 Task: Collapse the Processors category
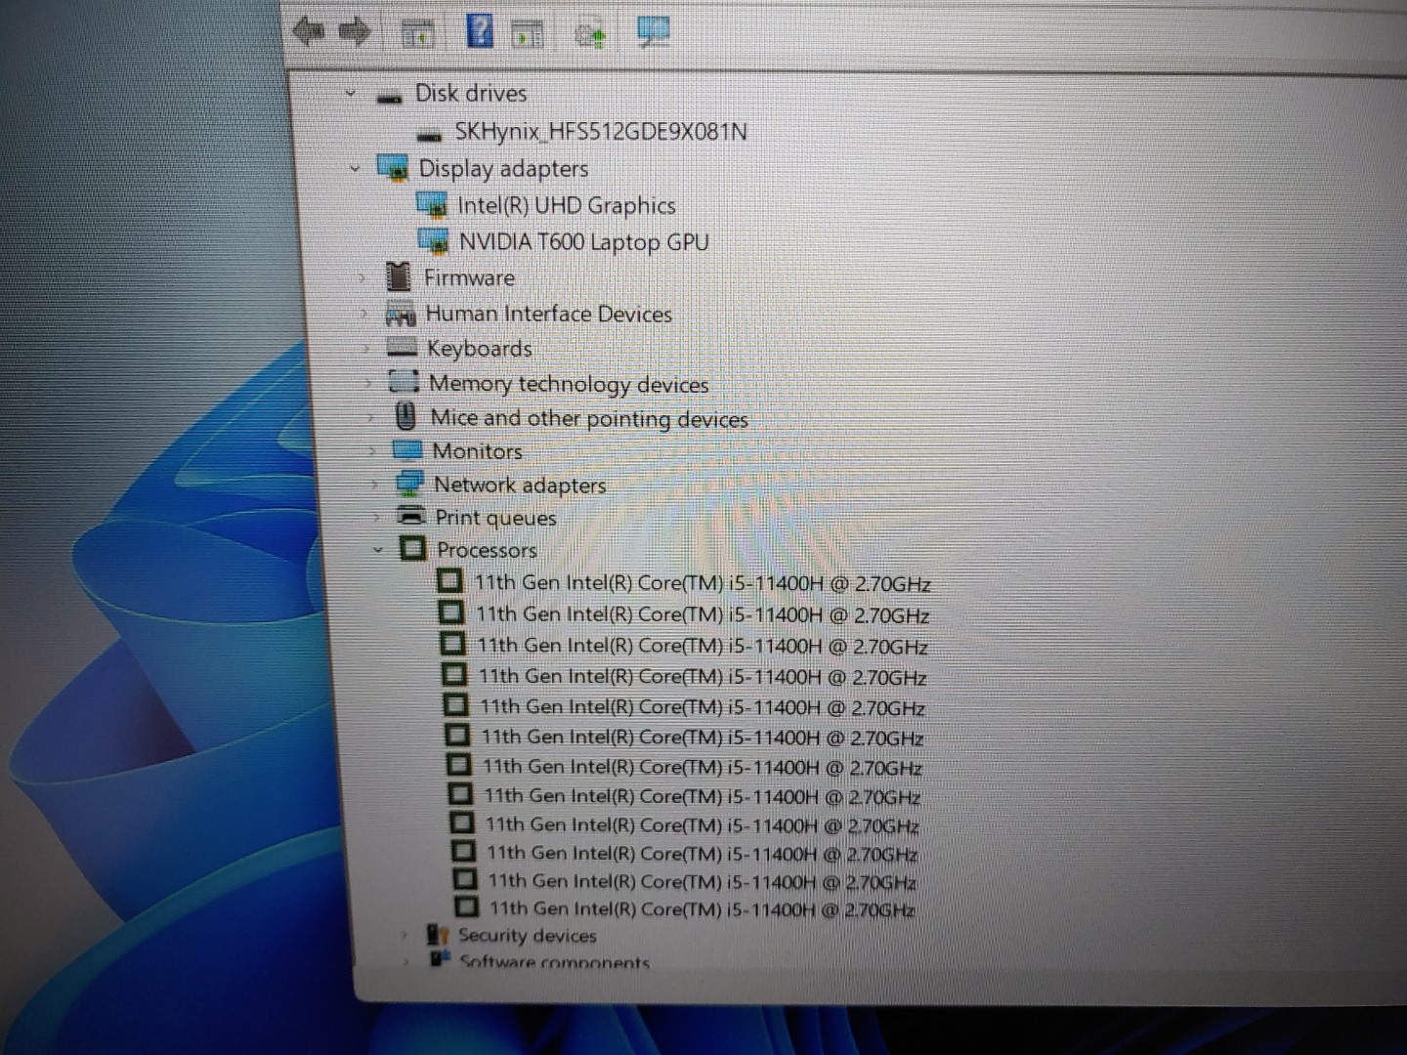coord(378,550)
